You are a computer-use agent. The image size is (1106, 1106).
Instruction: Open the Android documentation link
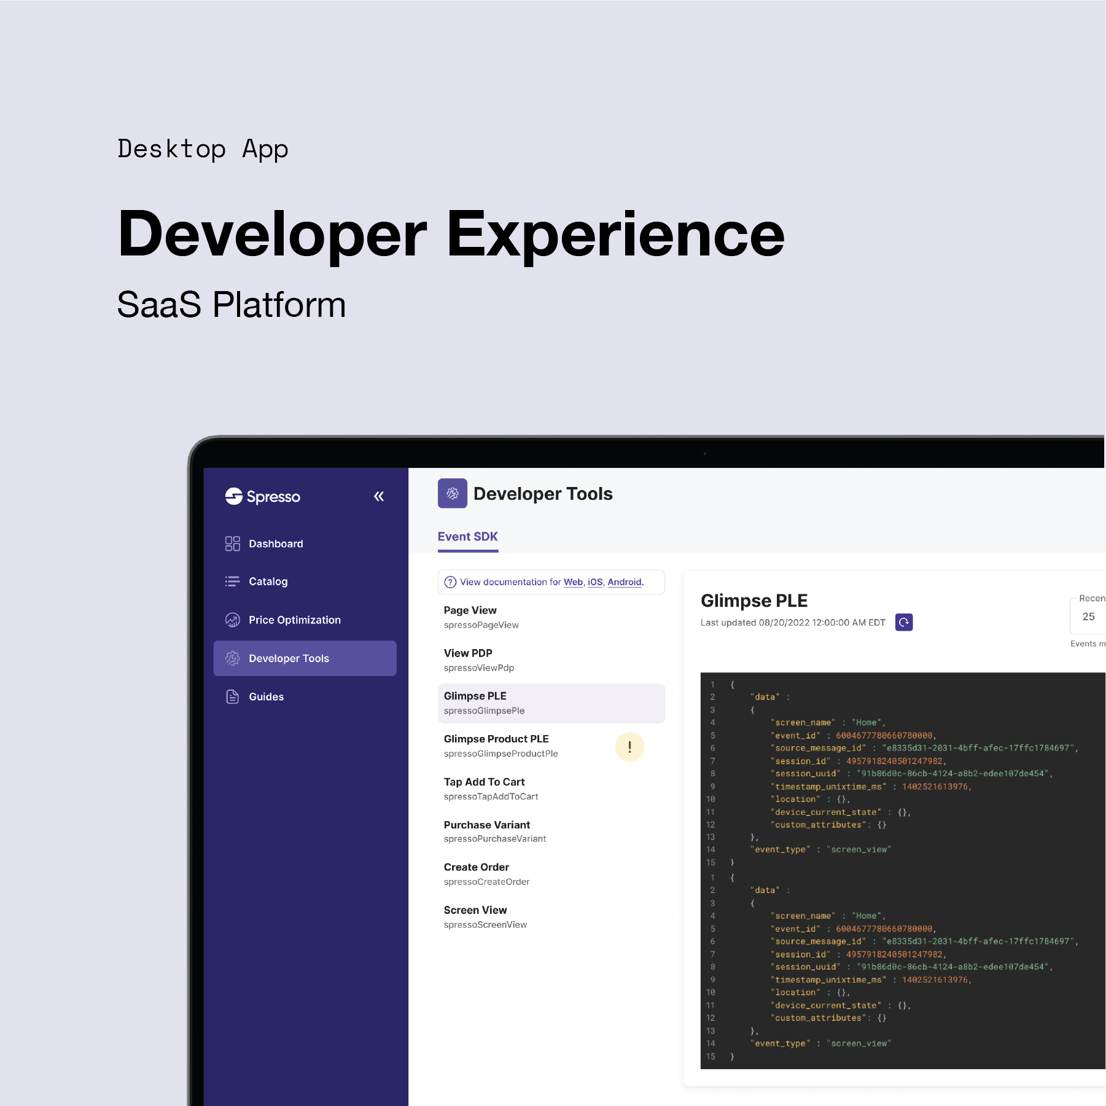625,582
